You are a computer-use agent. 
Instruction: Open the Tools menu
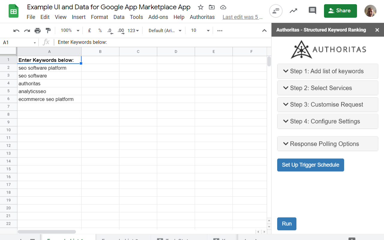[x=136, y=17]
